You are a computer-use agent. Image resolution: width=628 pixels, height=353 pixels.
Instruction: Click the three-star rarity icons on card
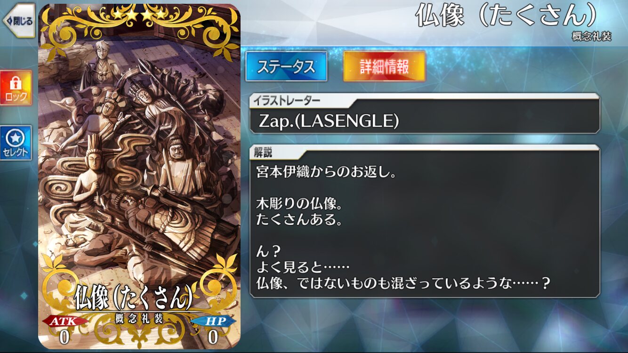click(x=139, y=16)
